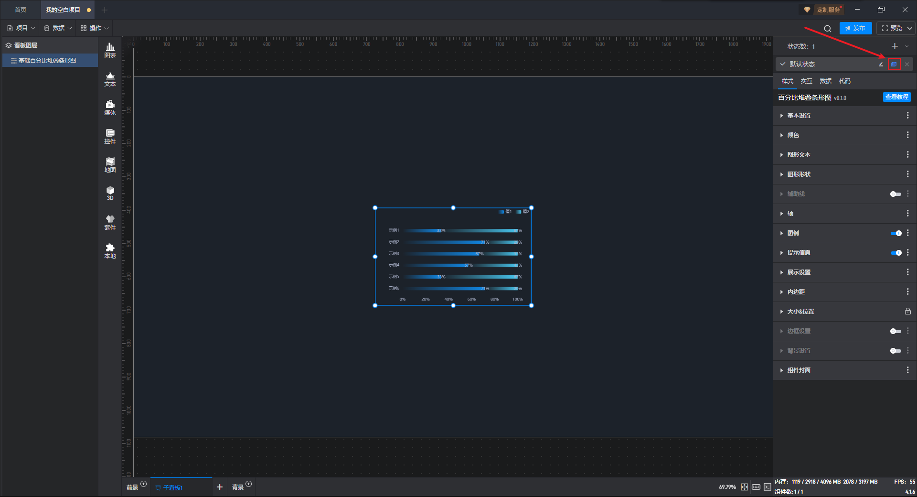Expand the 内边距 padding section
Viewport: 917px width, 497px height.
(781, 292)
